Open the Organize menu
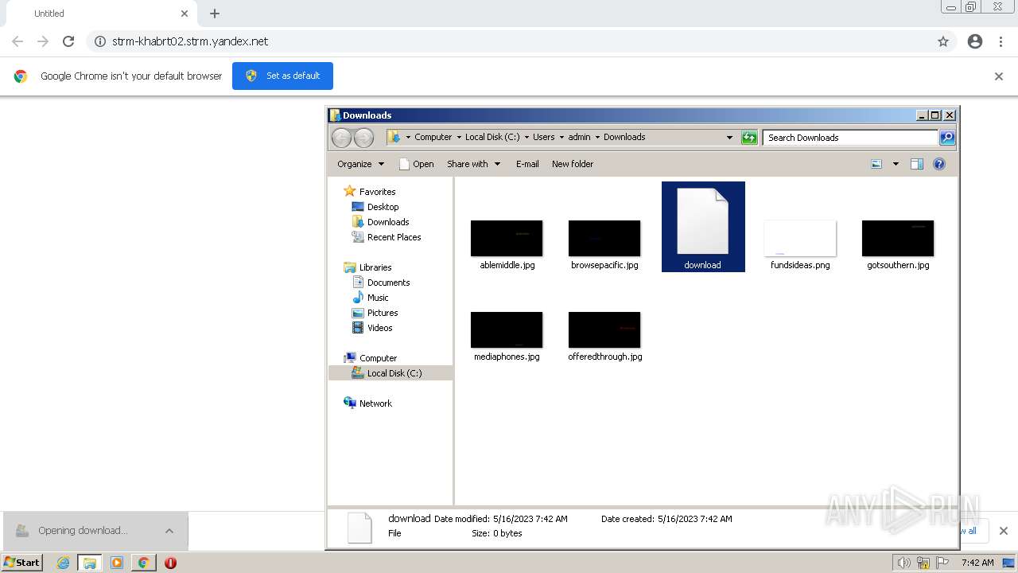The width and height of the screenshot is (1018, 573). click(x=360, y=164)
